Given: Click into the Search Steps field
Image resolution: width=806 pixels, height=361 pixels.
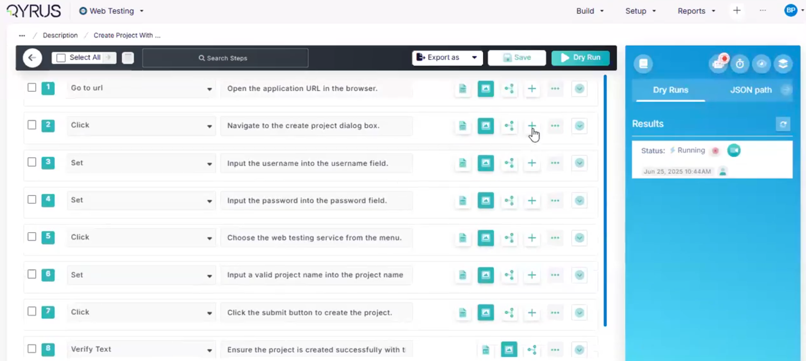Looking at the screenshot, I should (225, 58).
